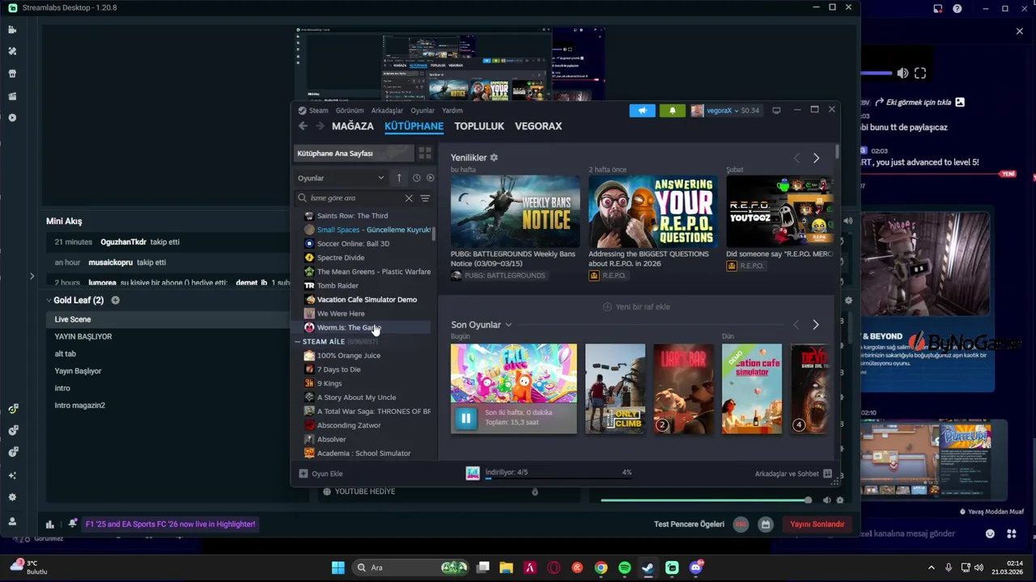The height and width of the screenshot is (582, 1036).
Task: Add a new scene next to Gold Leaf
Action: click(x=115, y=300)
